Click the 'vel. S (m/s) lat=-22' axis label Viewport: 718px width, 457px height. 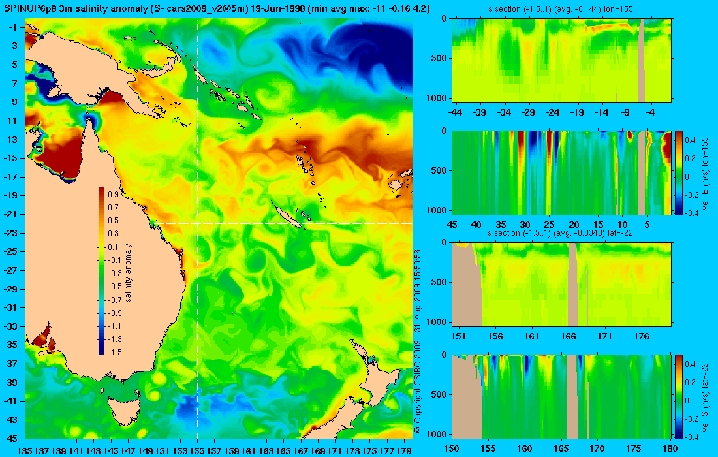tap(706, 396)
